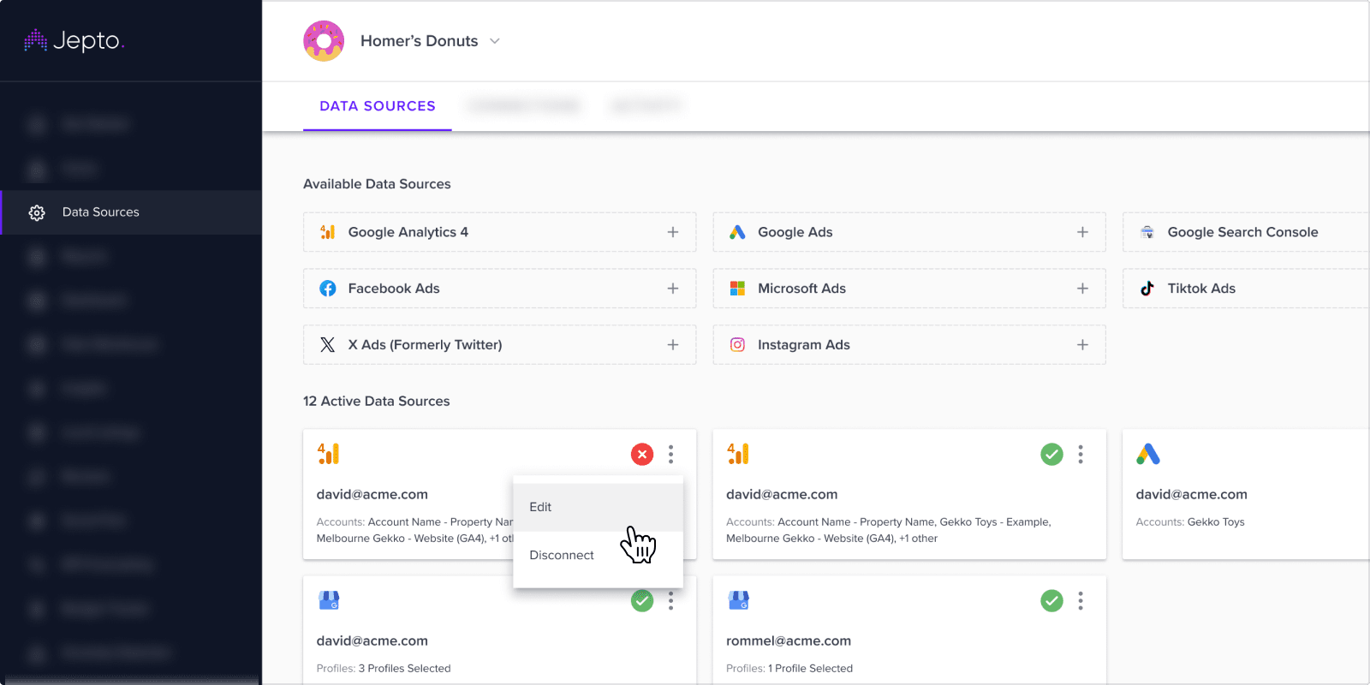
Task: Click the Google Ads plus icon
Action: pos(1082,232)
